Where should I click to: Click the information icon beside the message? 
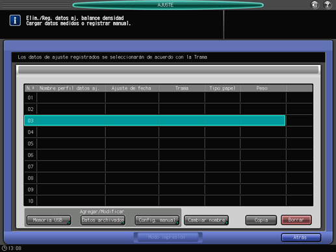[x=15, y=20]
